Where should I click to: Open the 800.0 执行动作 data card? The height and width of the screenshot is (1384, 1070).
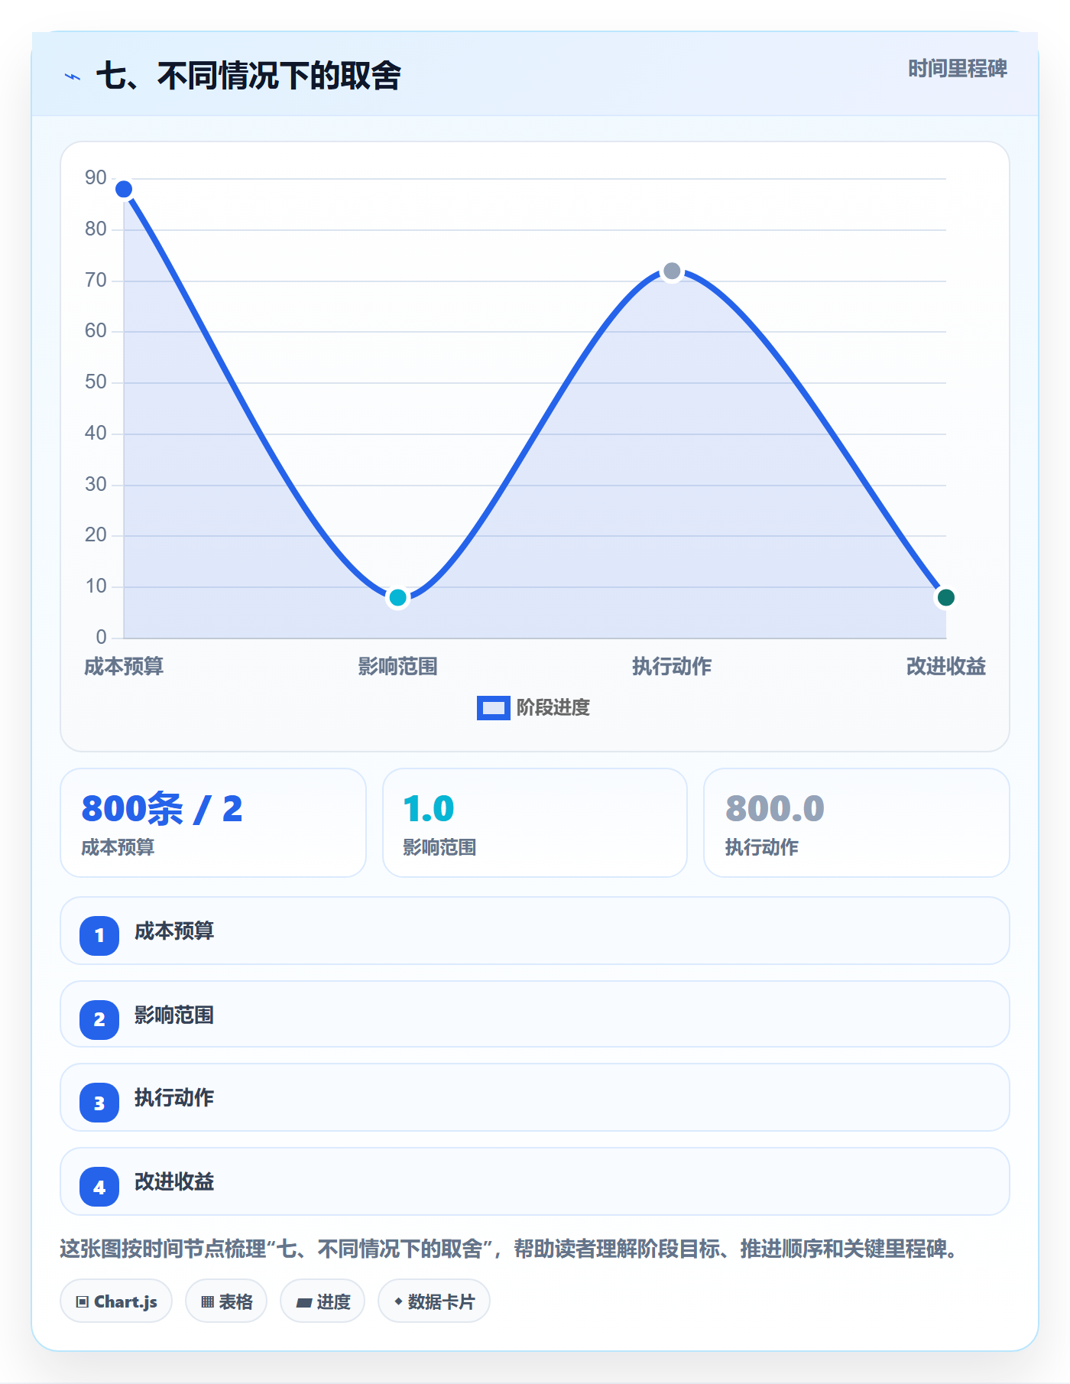(x=857, y=823)
